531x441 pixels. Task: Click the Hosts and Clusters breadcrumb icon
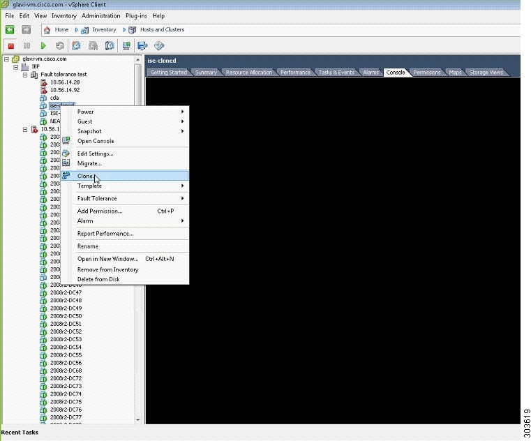point(132,30)
